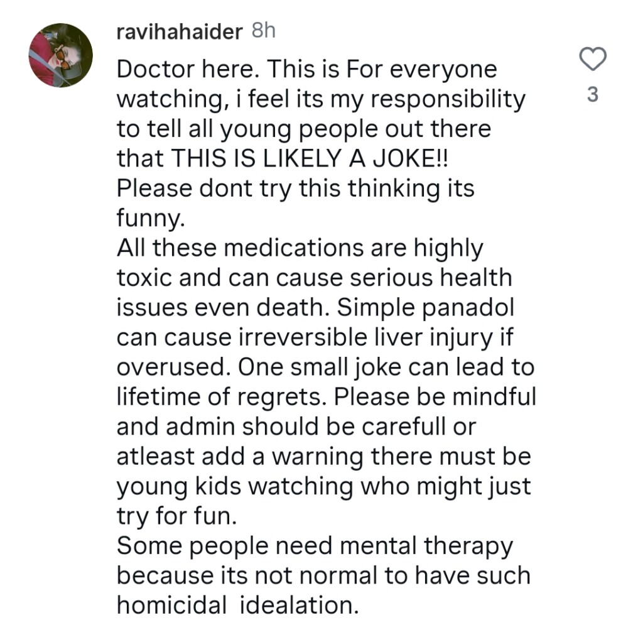
Task: Click 'Some people need mental therapy' line
Action: pyautogui.click(x=315, y=546)
